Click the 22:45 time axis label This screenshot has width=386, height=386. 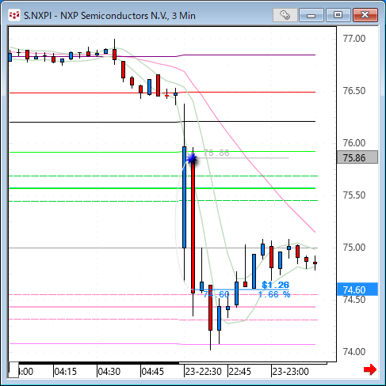[239, 372]
